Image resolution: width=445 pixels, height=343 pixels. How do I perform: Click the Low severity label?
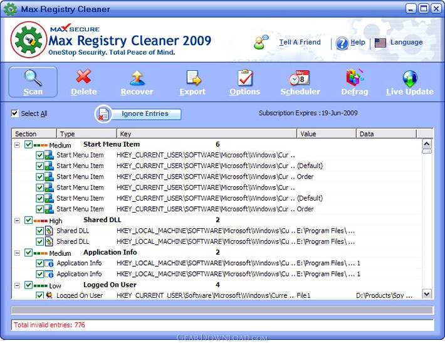pos(55,286)
